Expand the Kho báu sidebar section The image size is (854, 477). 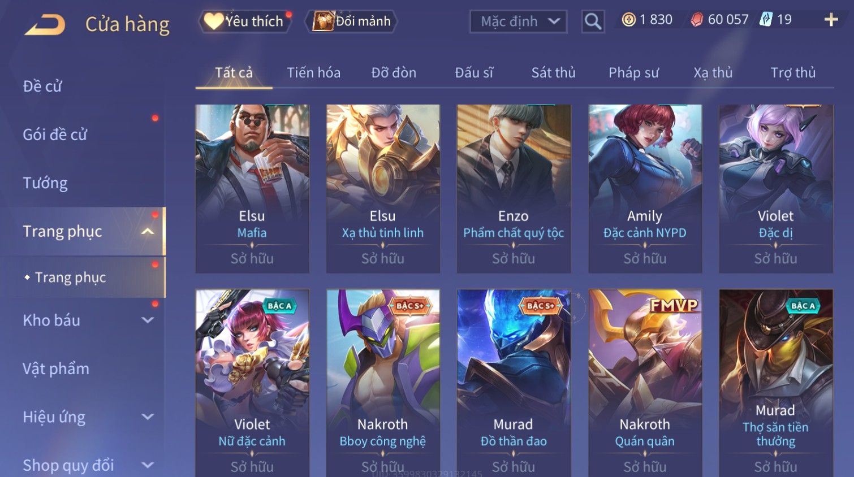pos(148,320)
